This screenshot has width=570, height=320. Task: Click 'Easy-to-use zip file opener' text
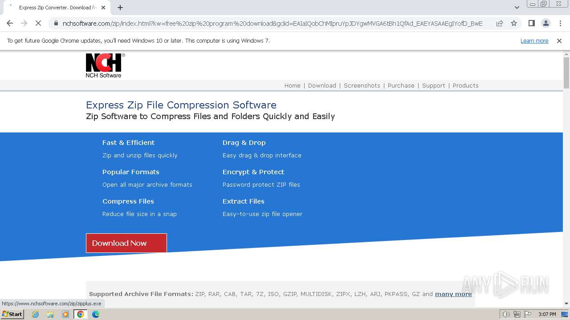coord(262,214)
